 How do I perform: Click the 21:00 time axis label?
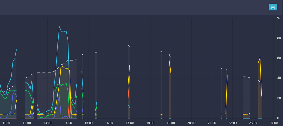[212, 123]
